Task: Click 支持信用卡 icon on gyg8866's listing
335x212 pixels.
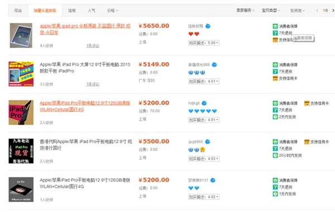Action: point(307,142)
